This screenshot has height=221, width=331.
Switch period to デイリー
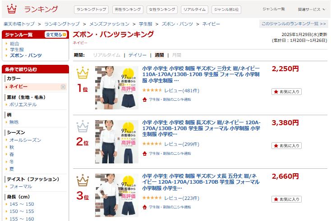coord(138,55)
